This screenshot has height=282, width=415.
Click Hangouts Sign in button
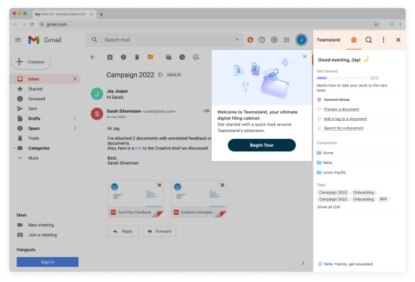pyautogui.click(x=47, y=262)
